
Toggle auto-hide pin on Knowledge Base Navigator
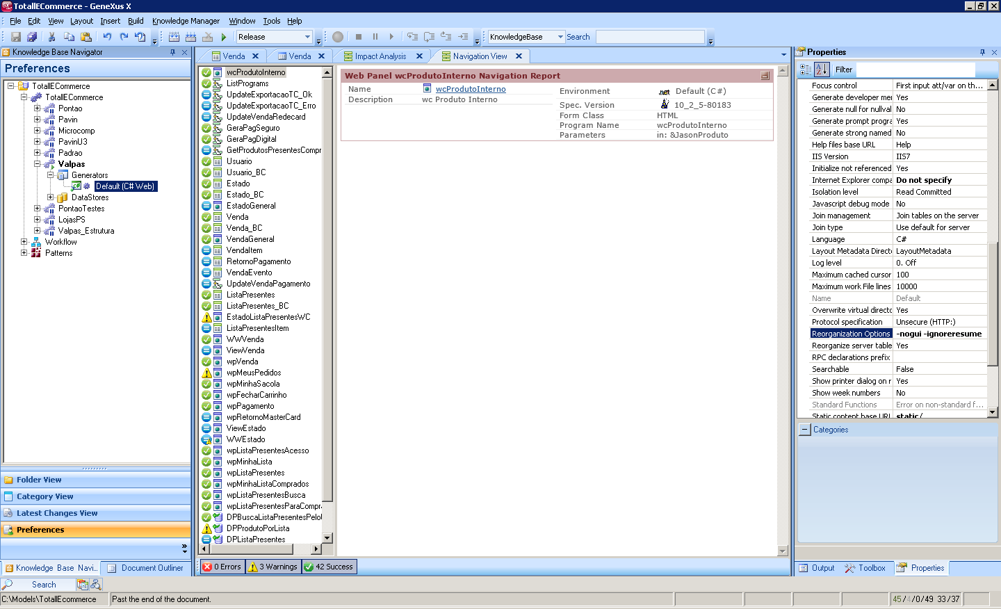(172, 52)
